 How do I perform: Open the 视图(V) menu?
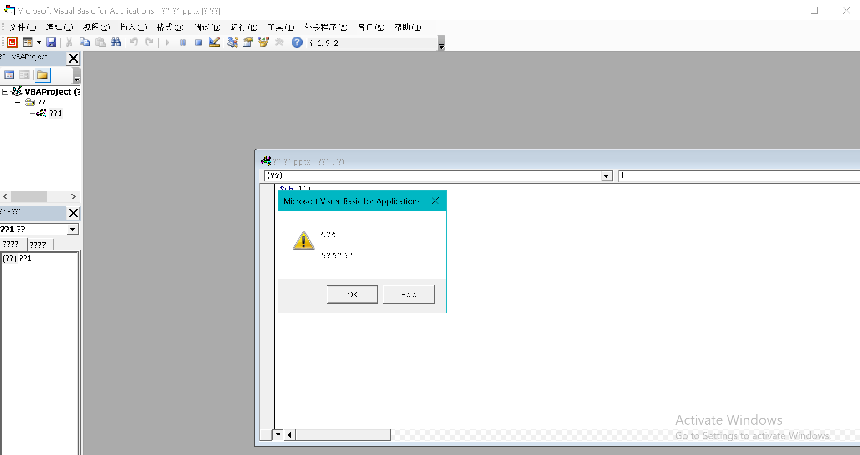coord(96,27)
